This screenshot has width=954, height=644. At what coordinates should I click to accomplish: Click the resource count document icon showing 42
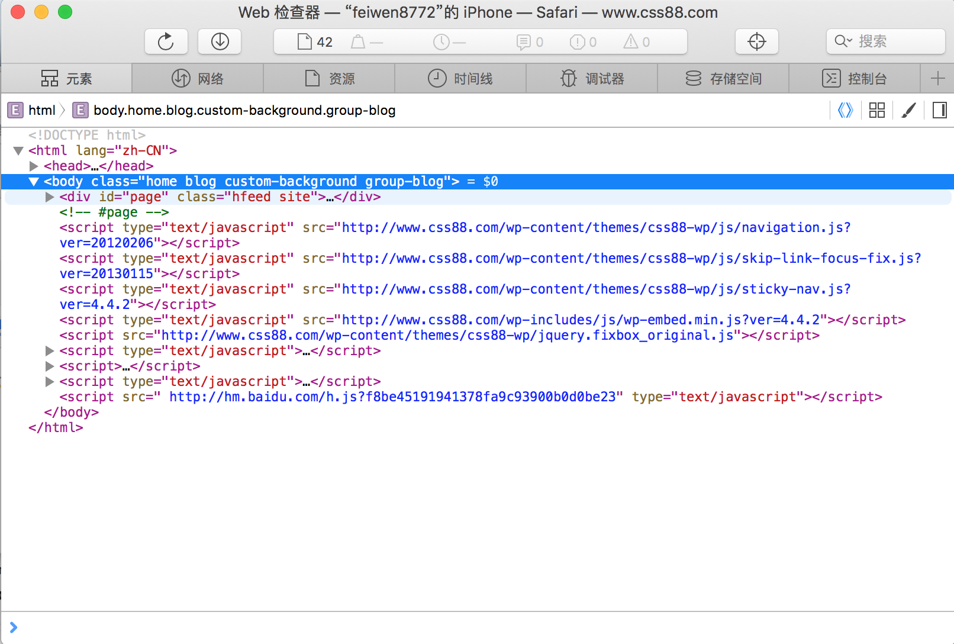coord(315,42)
